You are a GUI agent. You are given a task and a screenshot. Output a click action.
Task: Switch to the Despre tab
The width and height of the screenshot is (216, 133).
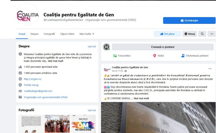[x=34, y=34]
